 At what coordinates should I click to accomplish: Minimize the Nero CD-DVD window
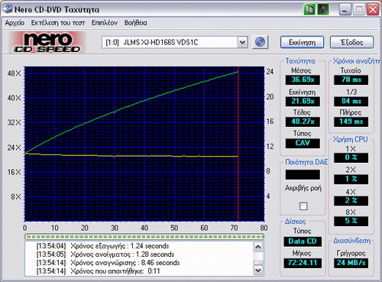pos(345,10)
